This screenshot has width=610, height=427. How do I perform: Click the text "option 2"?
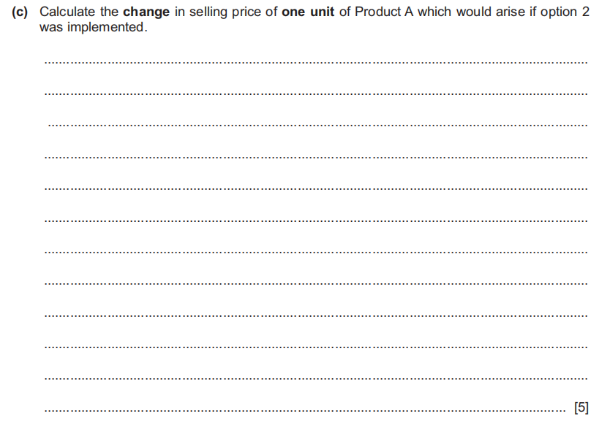(568, 13)
